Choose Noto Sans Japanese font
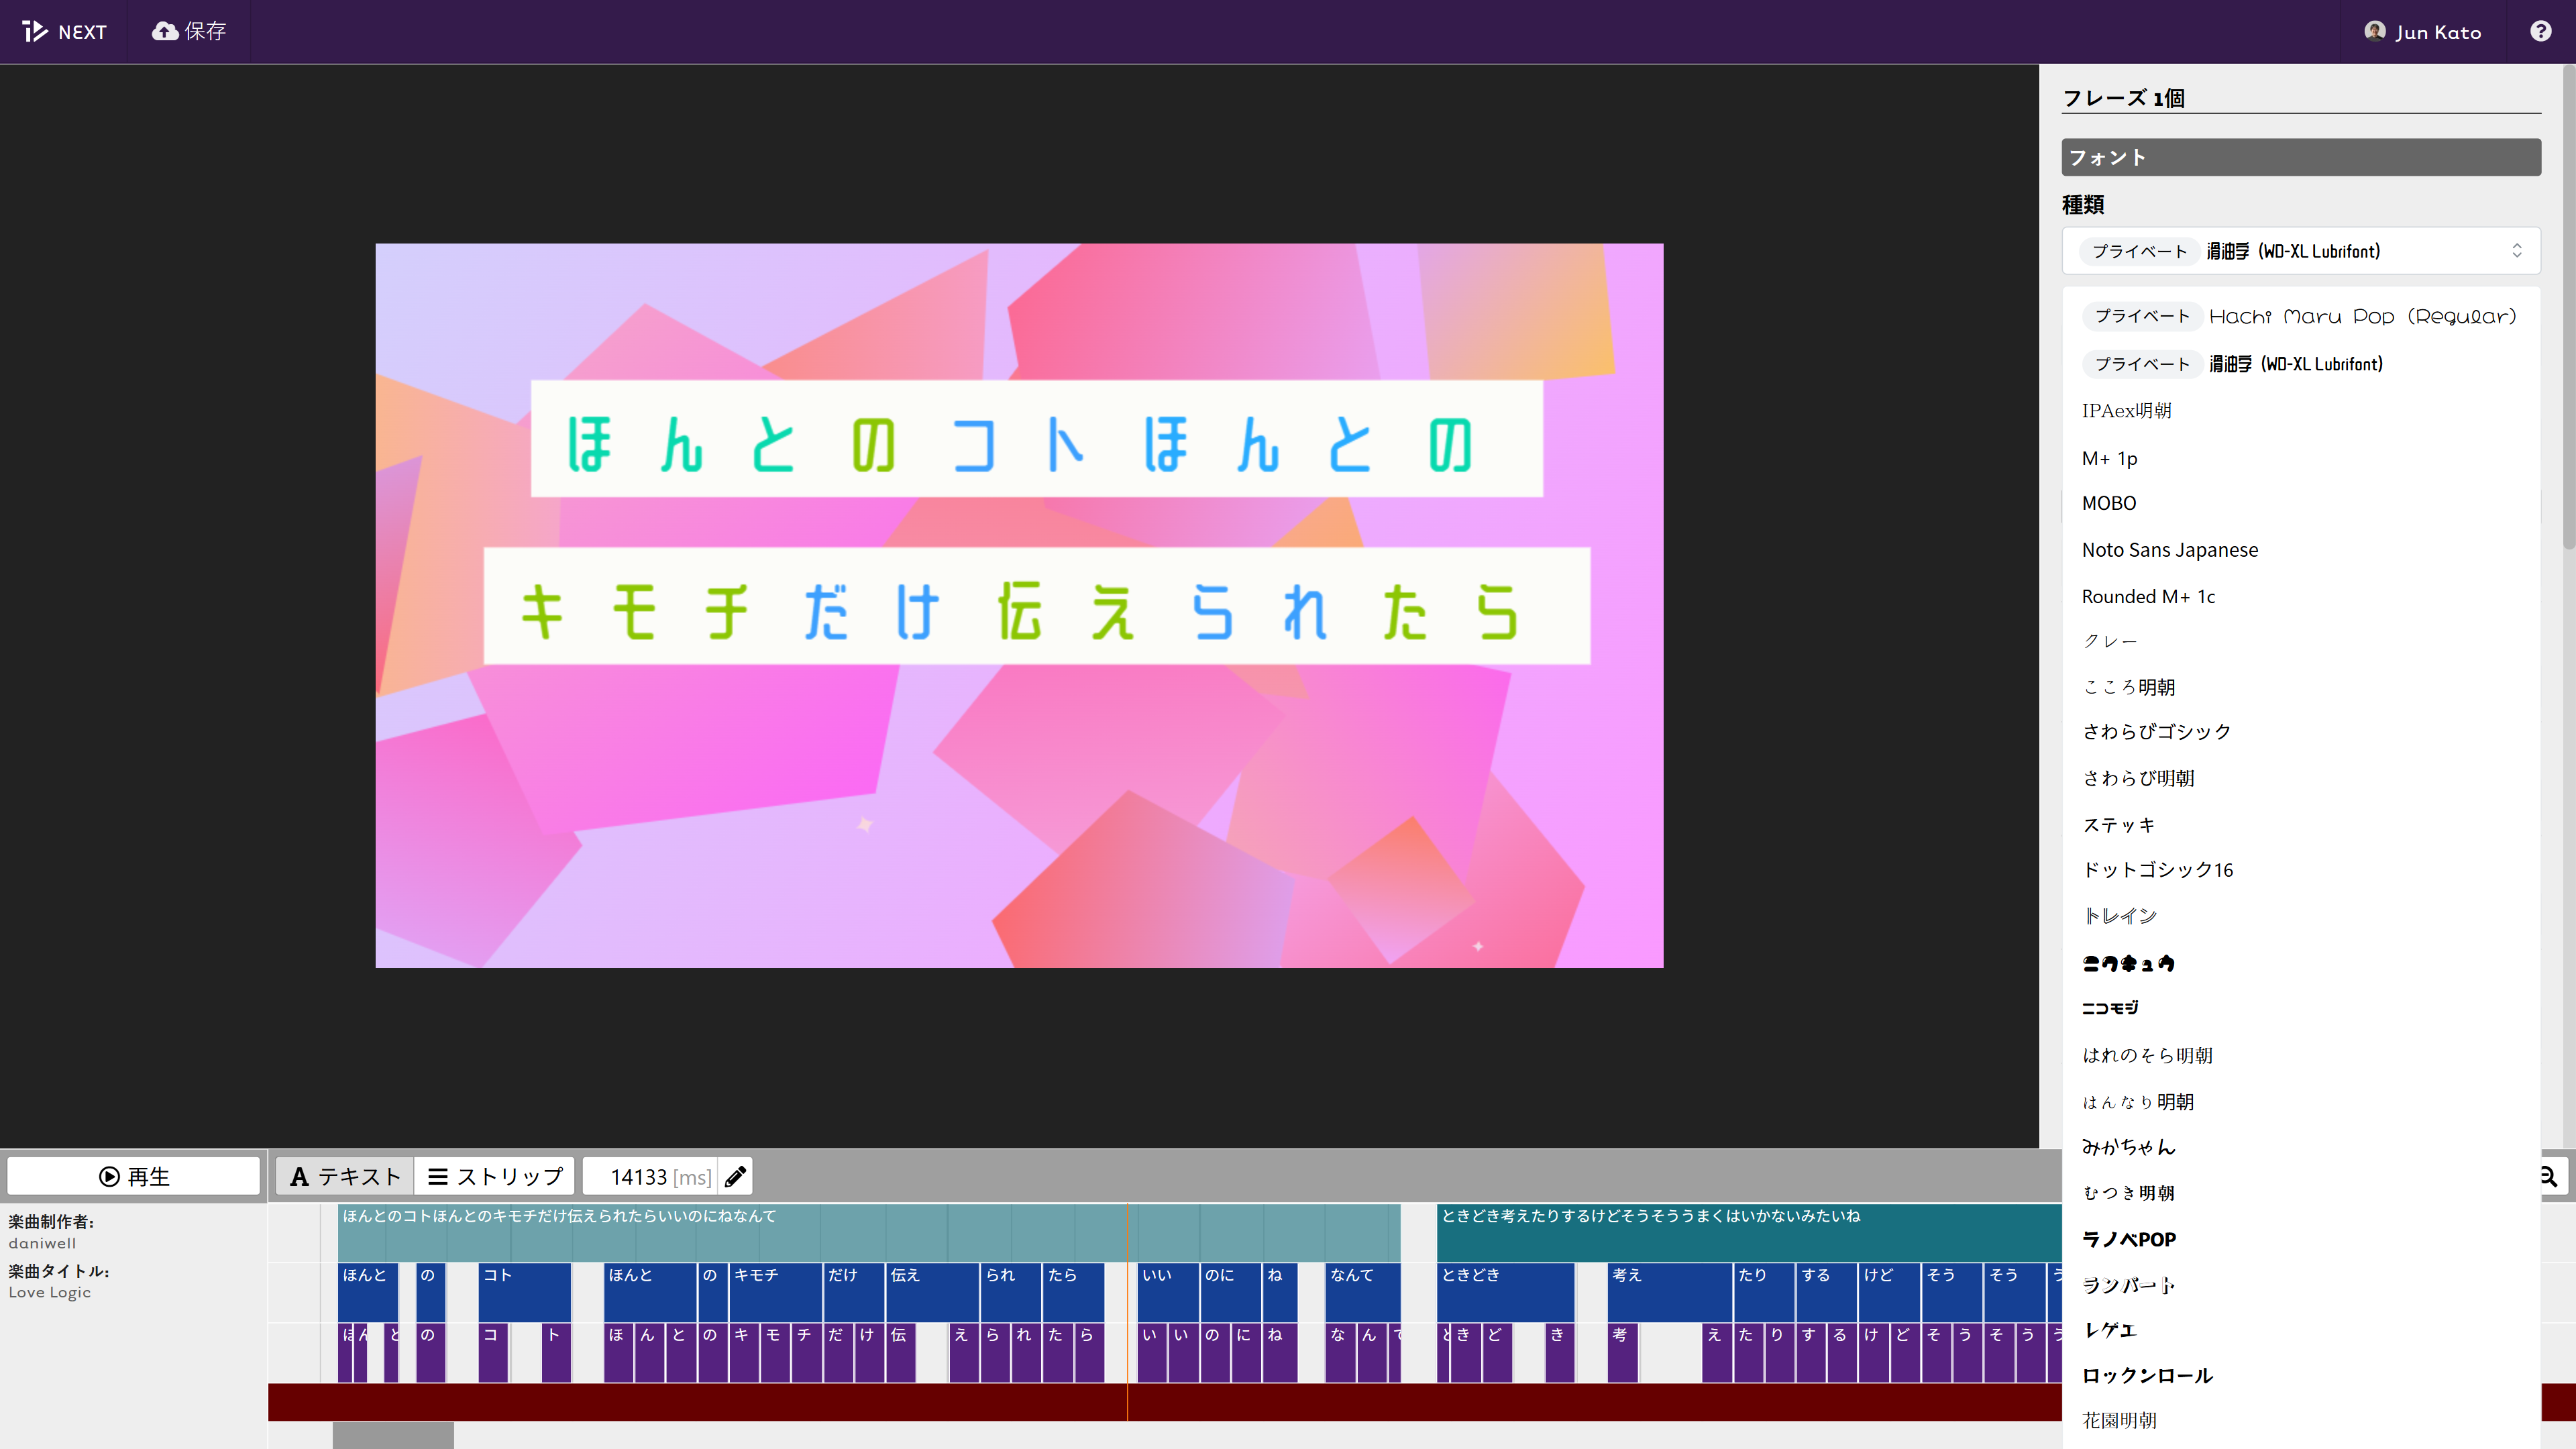 (x=2169, y=550)
